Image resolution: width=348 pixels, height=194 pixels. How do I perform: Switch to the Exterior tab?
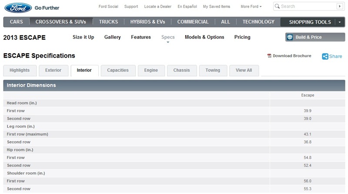click(53, 71)
